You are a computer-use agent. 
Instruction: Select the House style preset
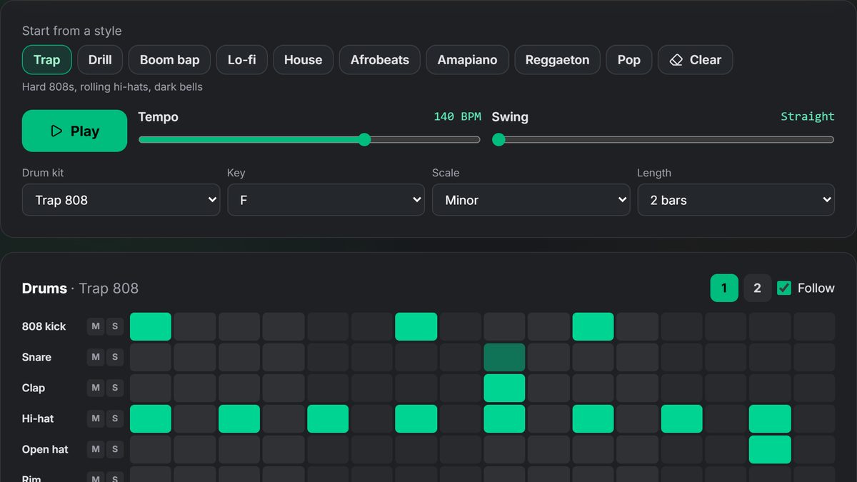[303, 60]
